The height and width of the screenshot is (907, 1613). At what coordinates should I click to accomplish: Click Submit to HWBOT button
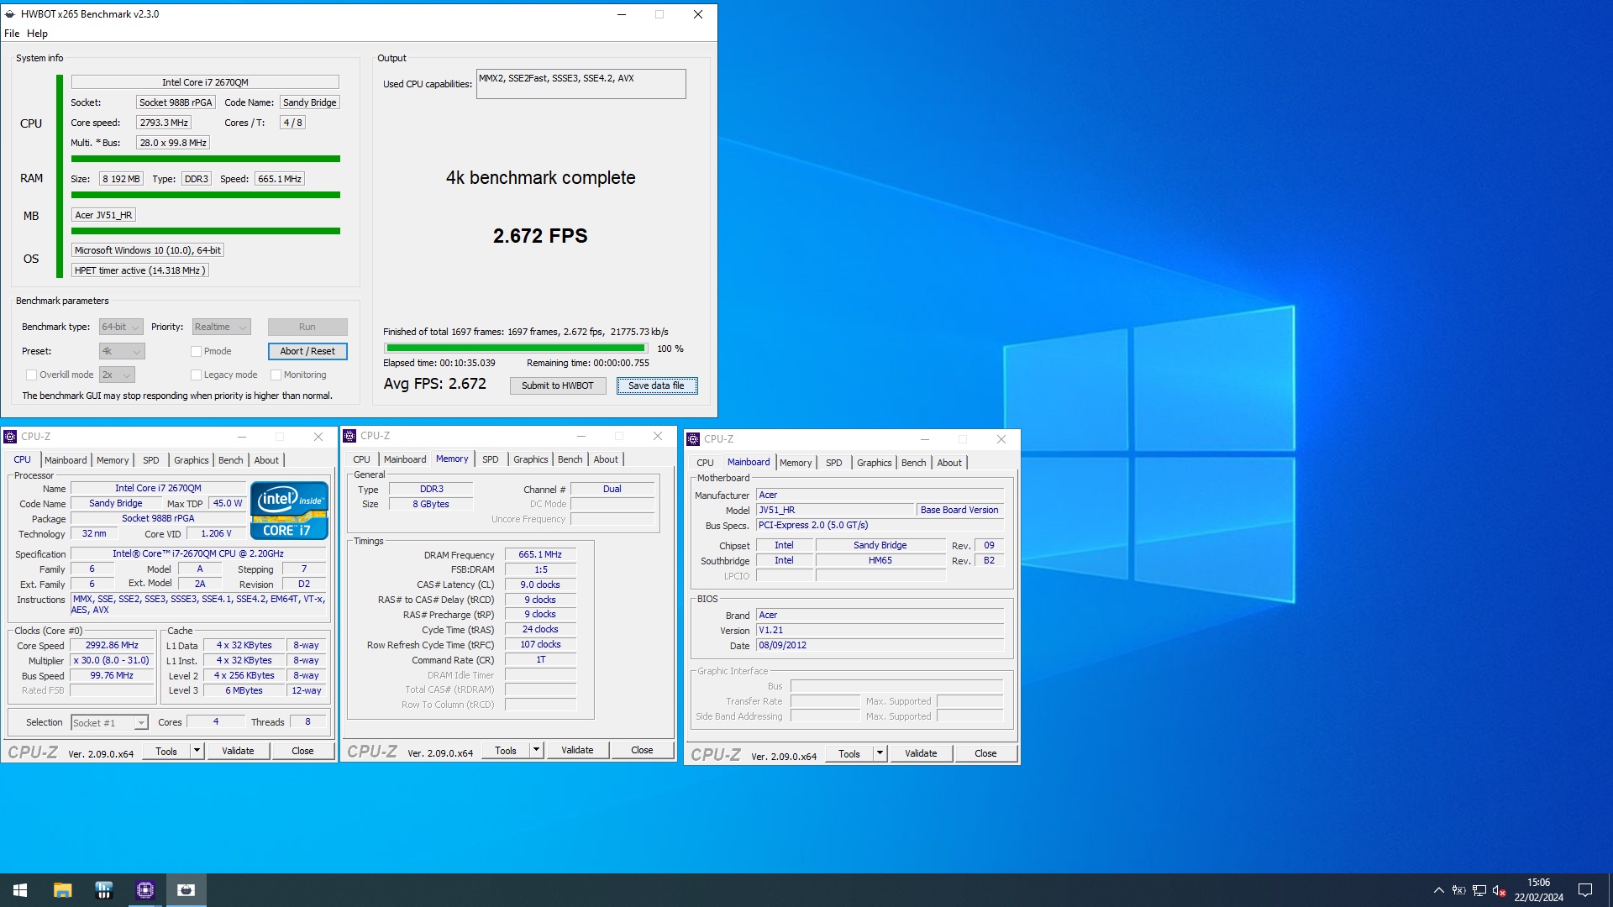coord(558,386)
